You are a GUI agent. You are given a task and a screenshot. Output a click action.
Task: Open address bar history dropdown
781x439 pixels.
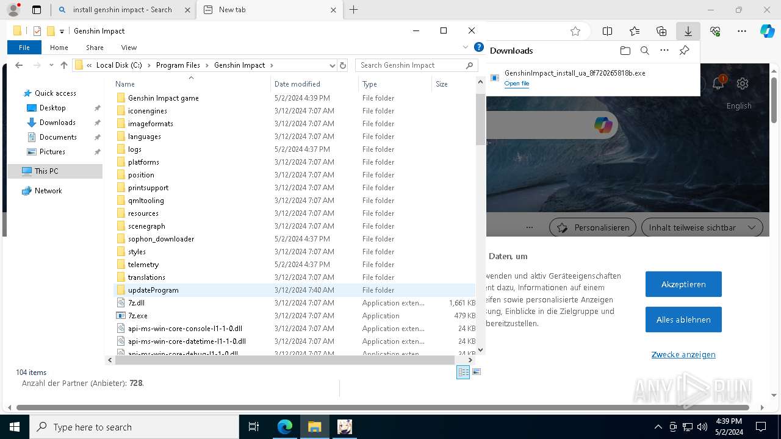[x=332, y=65]
